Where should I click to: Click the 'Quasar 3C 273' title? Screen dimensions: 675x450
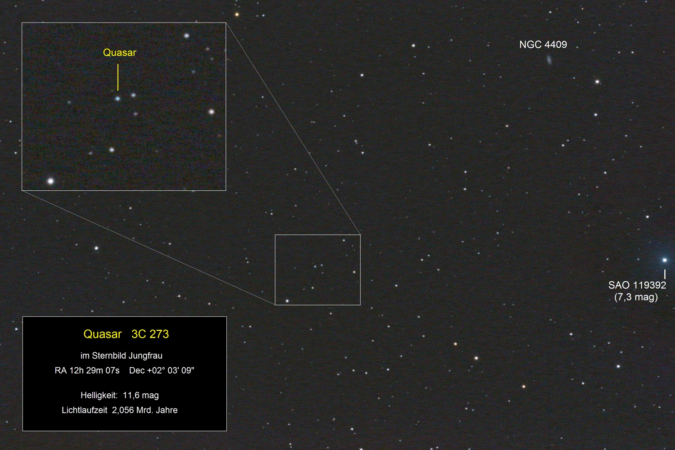126,334
